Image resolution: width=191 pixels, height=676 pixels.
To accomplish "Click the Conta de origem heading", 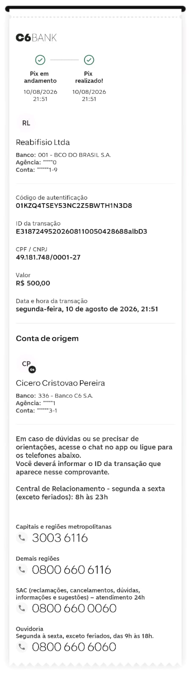I will click(x=47, y=338).
